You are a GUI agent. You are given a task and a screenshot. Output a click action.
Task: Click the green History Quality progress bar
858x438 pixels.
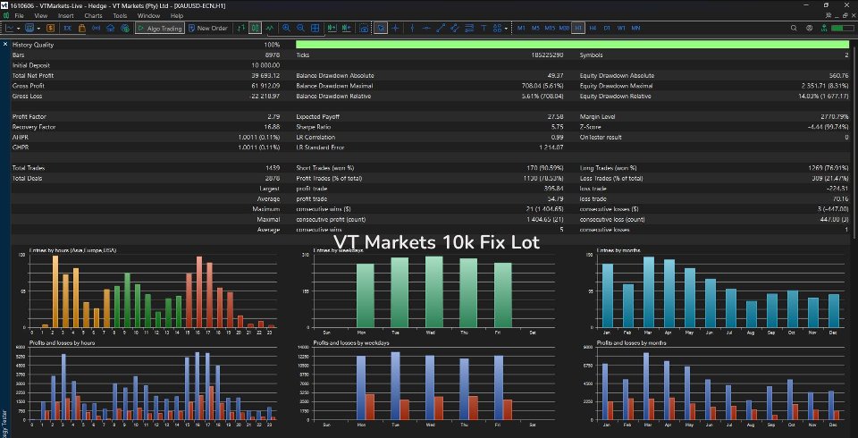tap(572, 45)
